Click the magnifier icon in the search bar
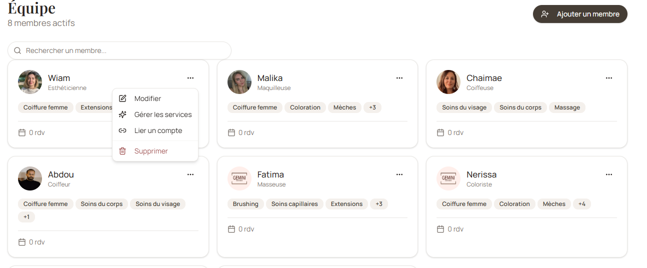The width and height of the screenshot is (647, 268). click(17, 50)
